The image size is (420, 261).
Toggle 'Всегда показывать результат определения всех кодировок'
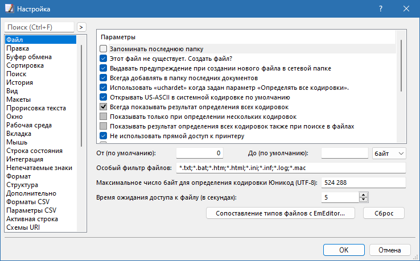104,106
